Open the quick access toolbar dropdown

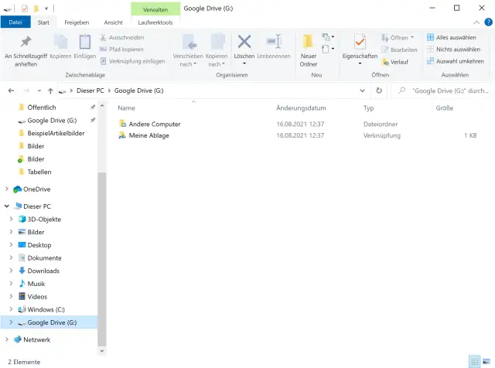(x=46, y=9)
